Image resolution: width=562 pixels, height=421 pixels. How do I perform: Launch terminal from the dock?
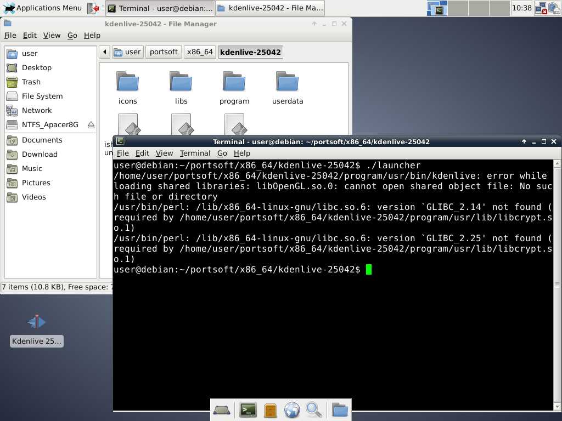[248, 410]
